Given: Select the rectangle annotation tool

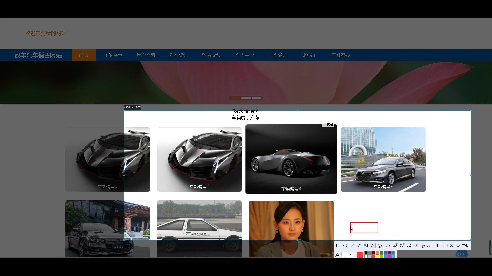Looking at the screenshot, I should (338, 246).
